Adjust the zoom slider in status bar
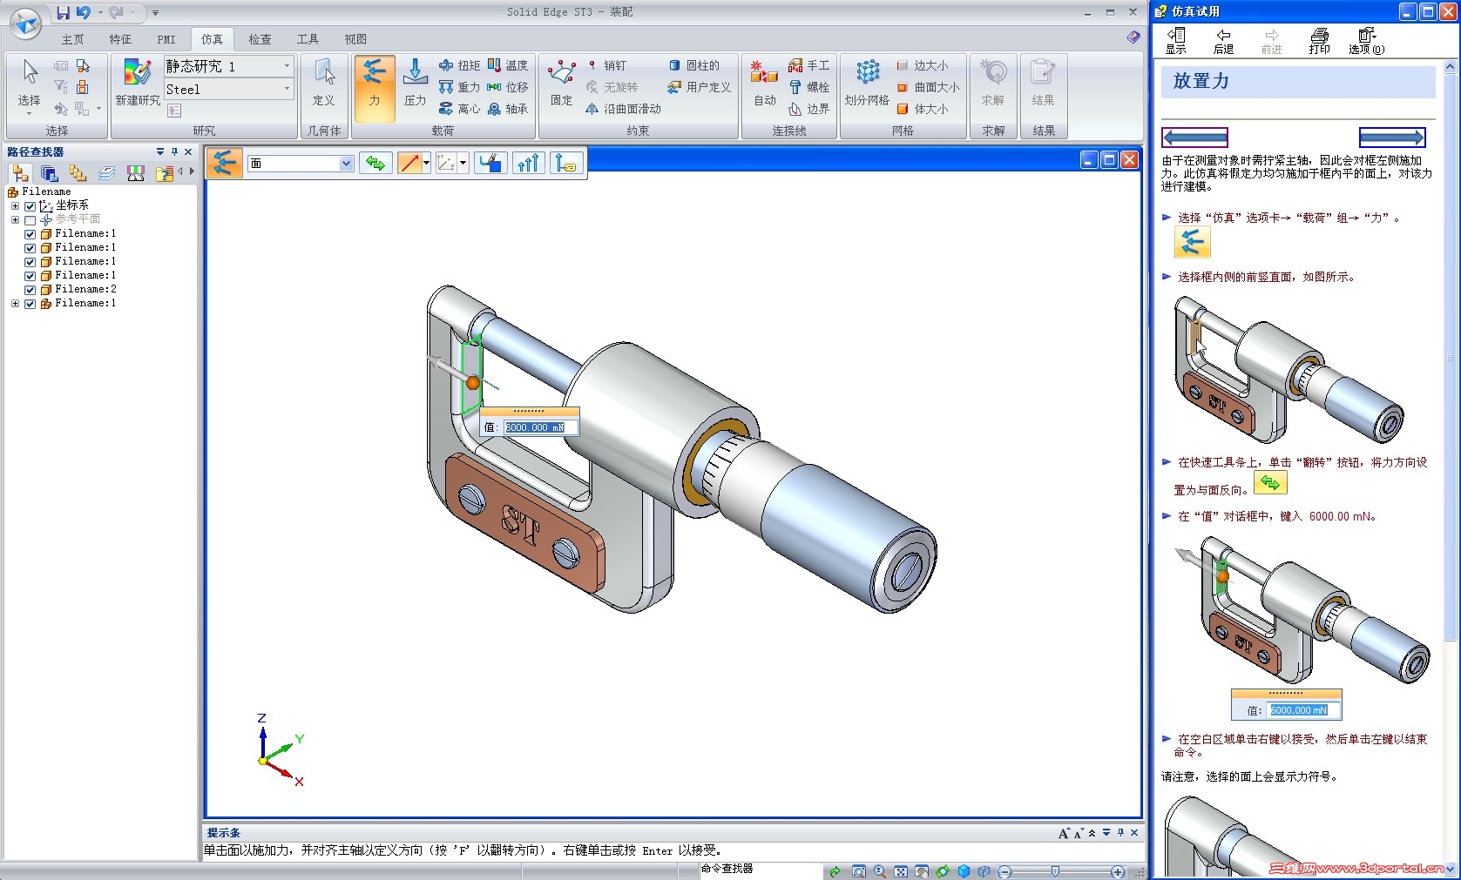Viewport: 1461px width, 880px height. click(x=1055, y=871)
